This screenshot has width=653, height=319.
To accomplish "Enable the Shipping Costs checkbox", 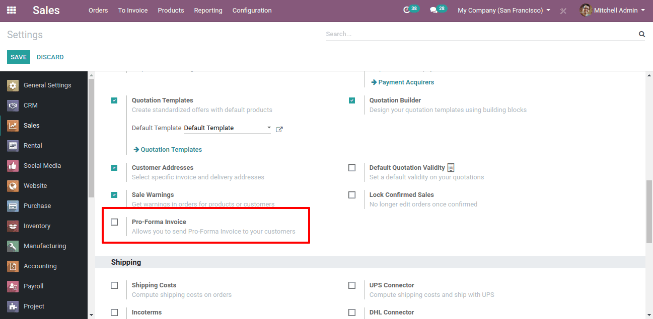I will pyautogui.click(x=114, y=285).
